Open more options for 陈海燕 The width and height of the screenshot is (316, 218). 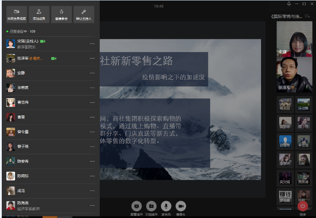coord(92,206)
